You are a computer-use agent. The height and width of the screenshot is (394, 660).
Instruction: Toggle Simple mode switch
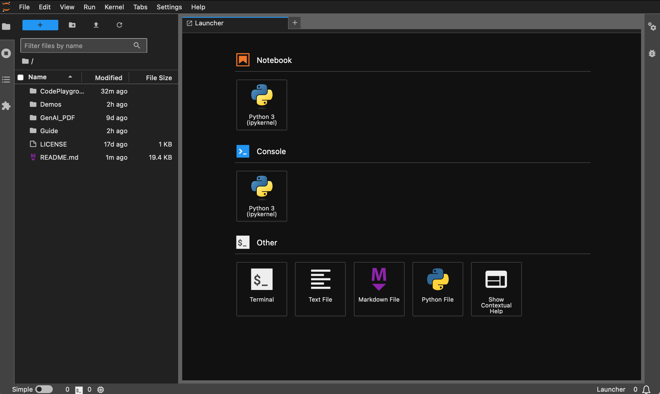tap(44, 389)
